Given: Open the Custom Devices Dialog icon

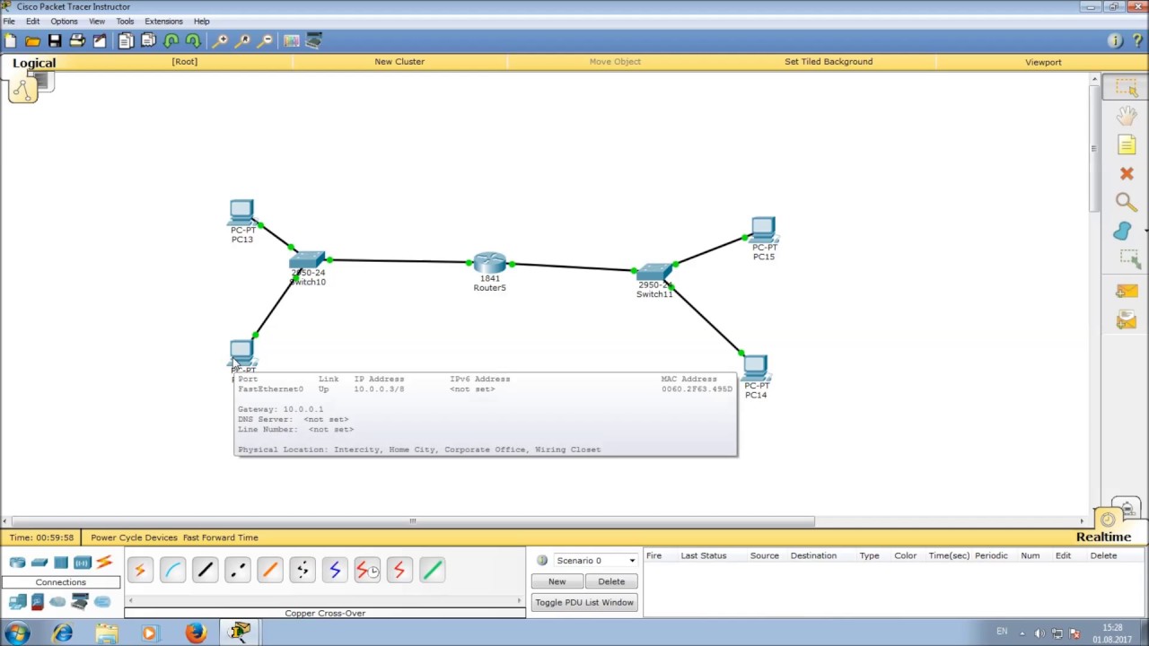Looking at the screenshot, I should click(314, 40).
